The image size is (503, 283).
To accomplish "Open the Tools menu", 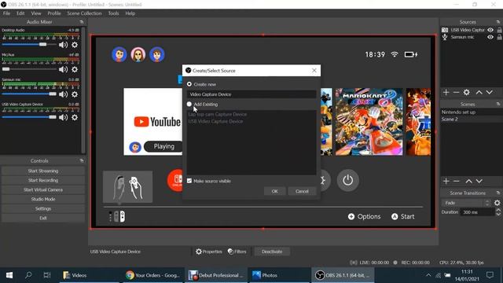I will click(x=113, y=13).
